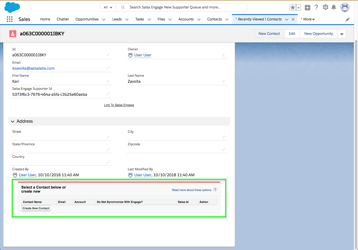Go to the Home tab

coord(45,19)
